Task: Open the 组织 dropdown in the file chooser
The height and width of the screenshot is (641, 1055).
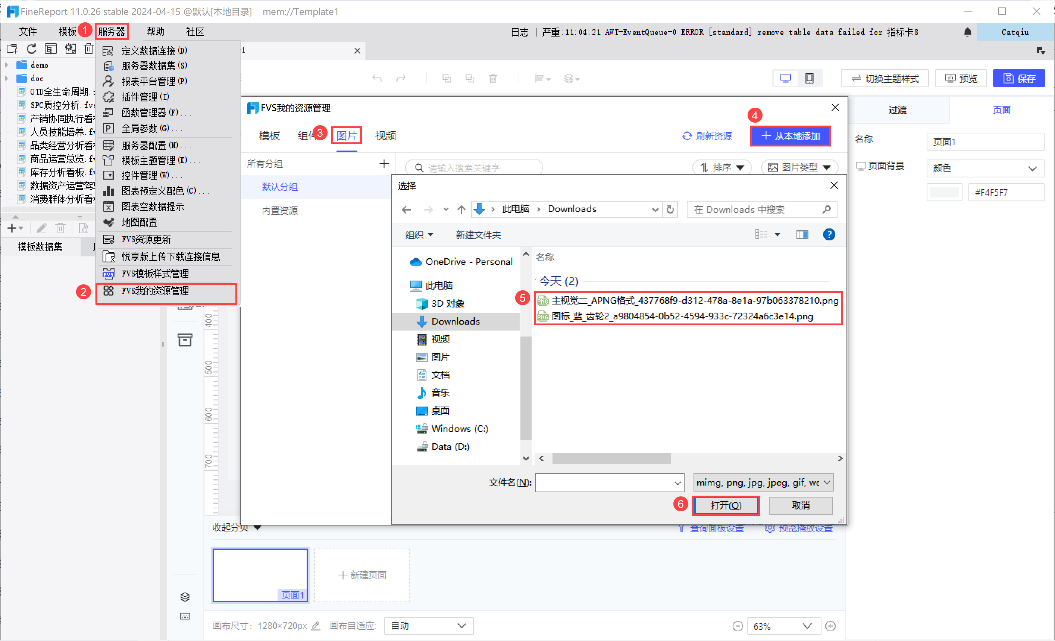Action: (x=419, y=235)
